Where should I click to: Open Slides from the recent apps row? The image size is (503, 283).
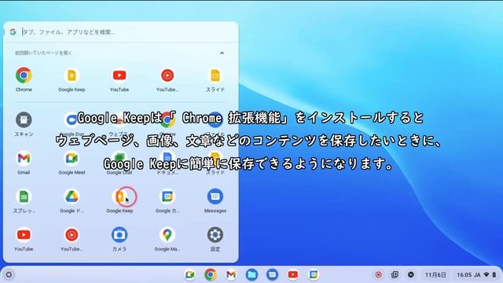(x=215, y=75)
